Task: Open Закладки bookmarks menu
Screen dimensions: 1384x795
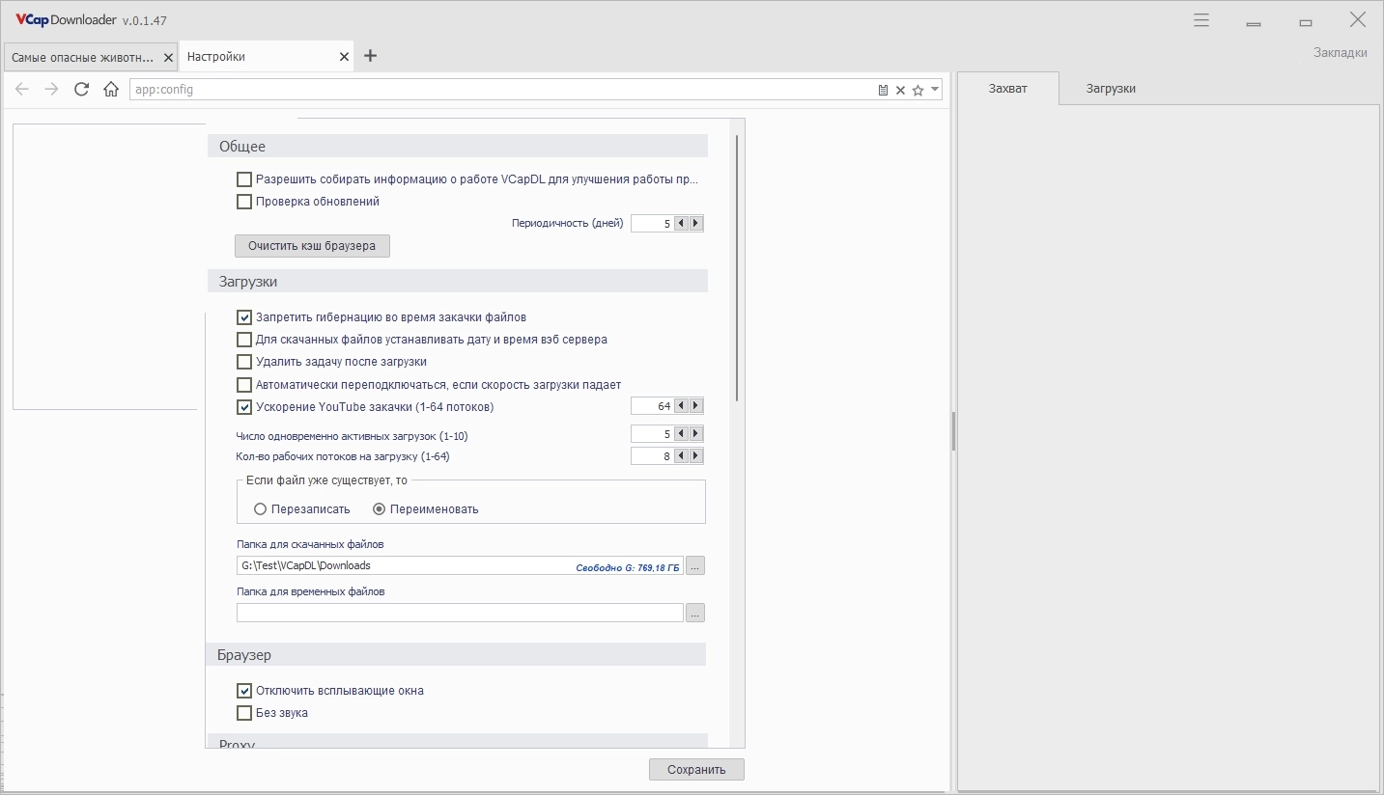Action: 1340,53
